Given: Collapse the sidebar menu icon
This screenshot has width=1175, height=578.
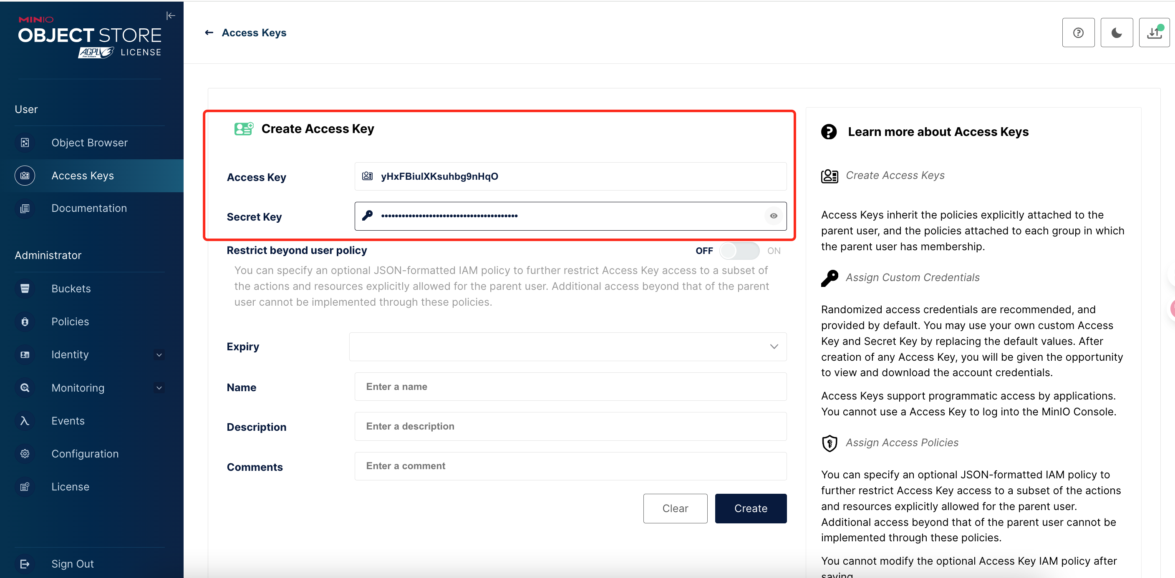Looking at the screenshot, I should (171, 16).
